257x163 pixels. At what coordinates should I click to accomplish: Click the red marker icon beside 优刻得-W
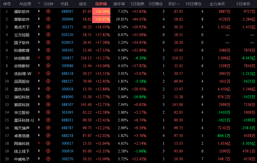tap(39, 73)
